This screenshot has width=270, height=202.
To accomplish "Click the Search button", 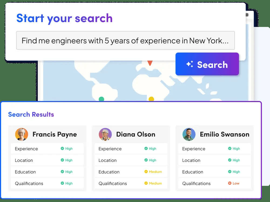I will point(207,64).
